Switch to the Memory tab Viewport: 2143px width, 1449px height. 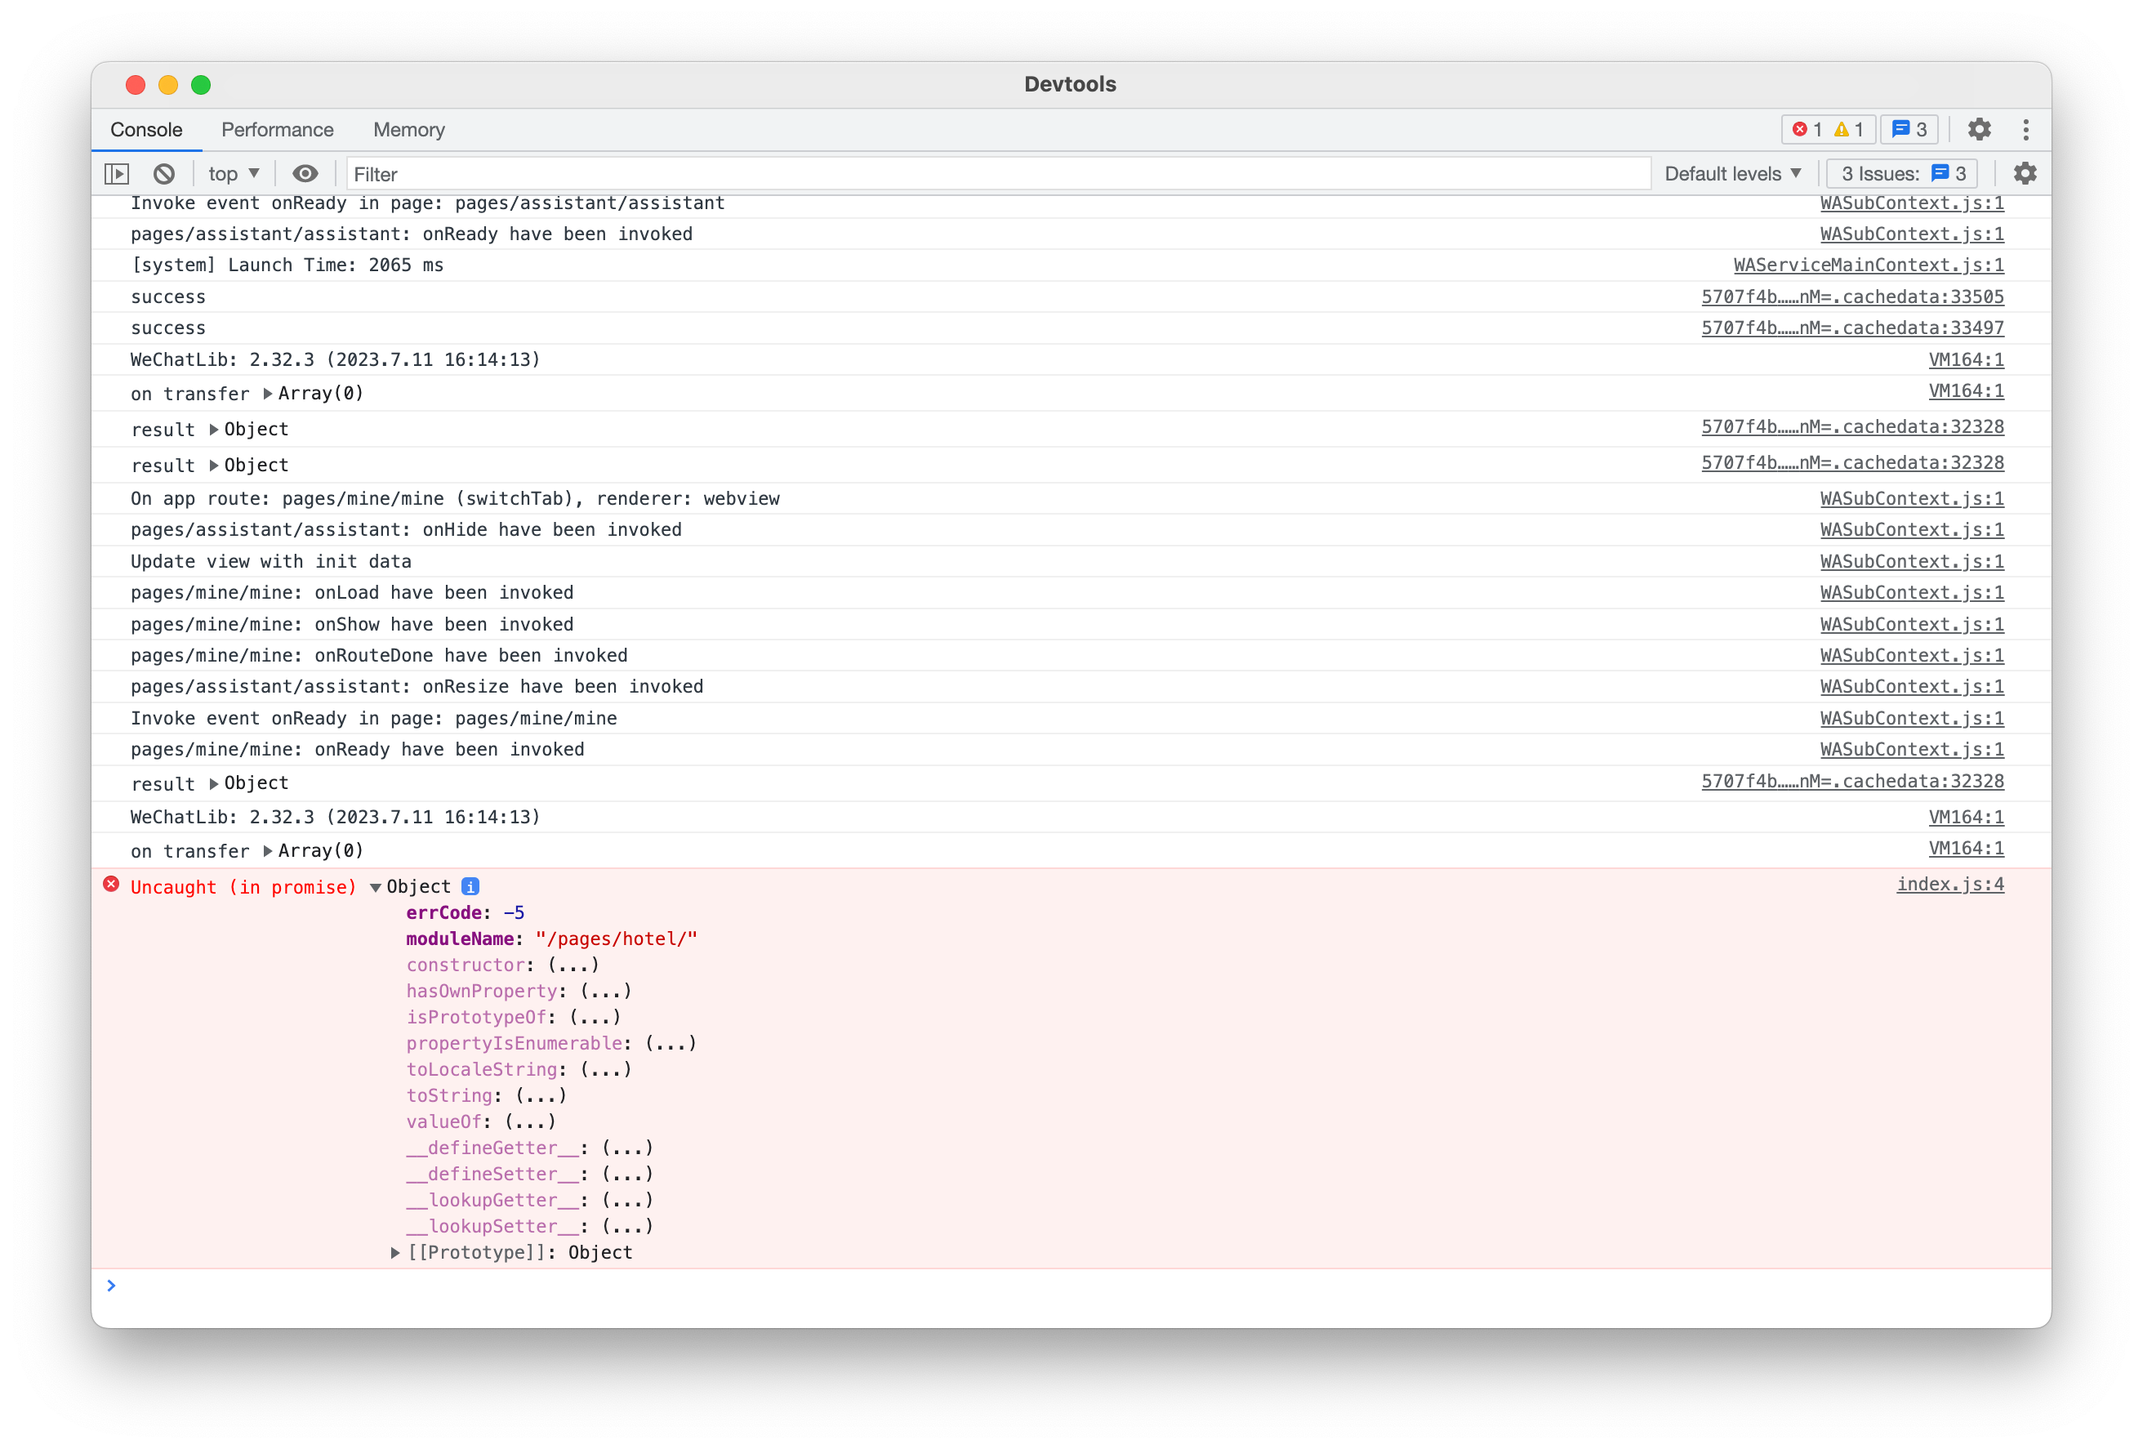pyautogui.click(x=408, y=130)
